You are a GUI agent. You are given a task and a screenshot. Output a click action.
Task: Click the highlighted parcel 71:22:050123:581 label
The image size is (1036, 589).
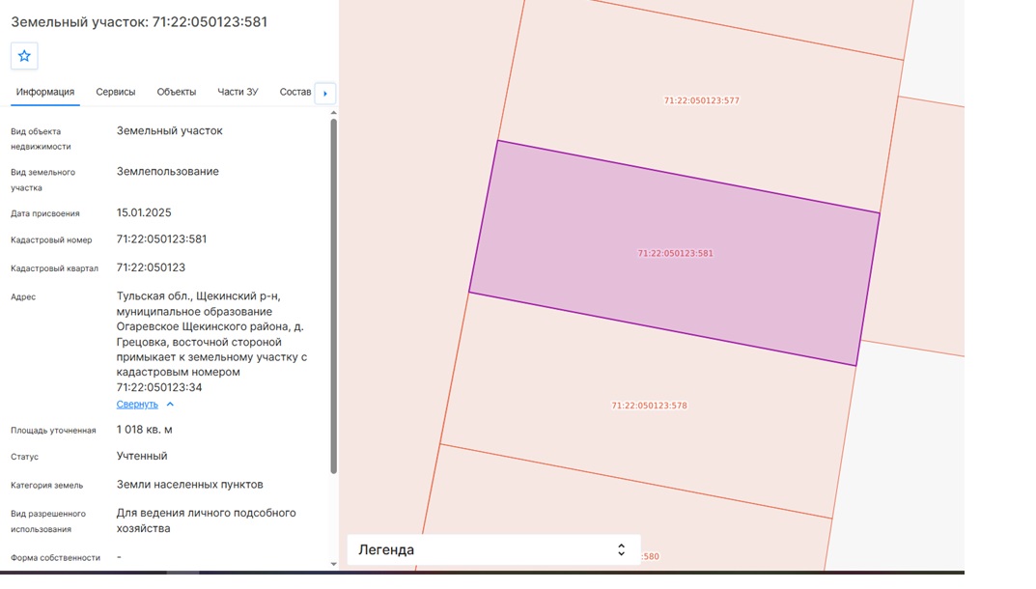coord(675,253)
